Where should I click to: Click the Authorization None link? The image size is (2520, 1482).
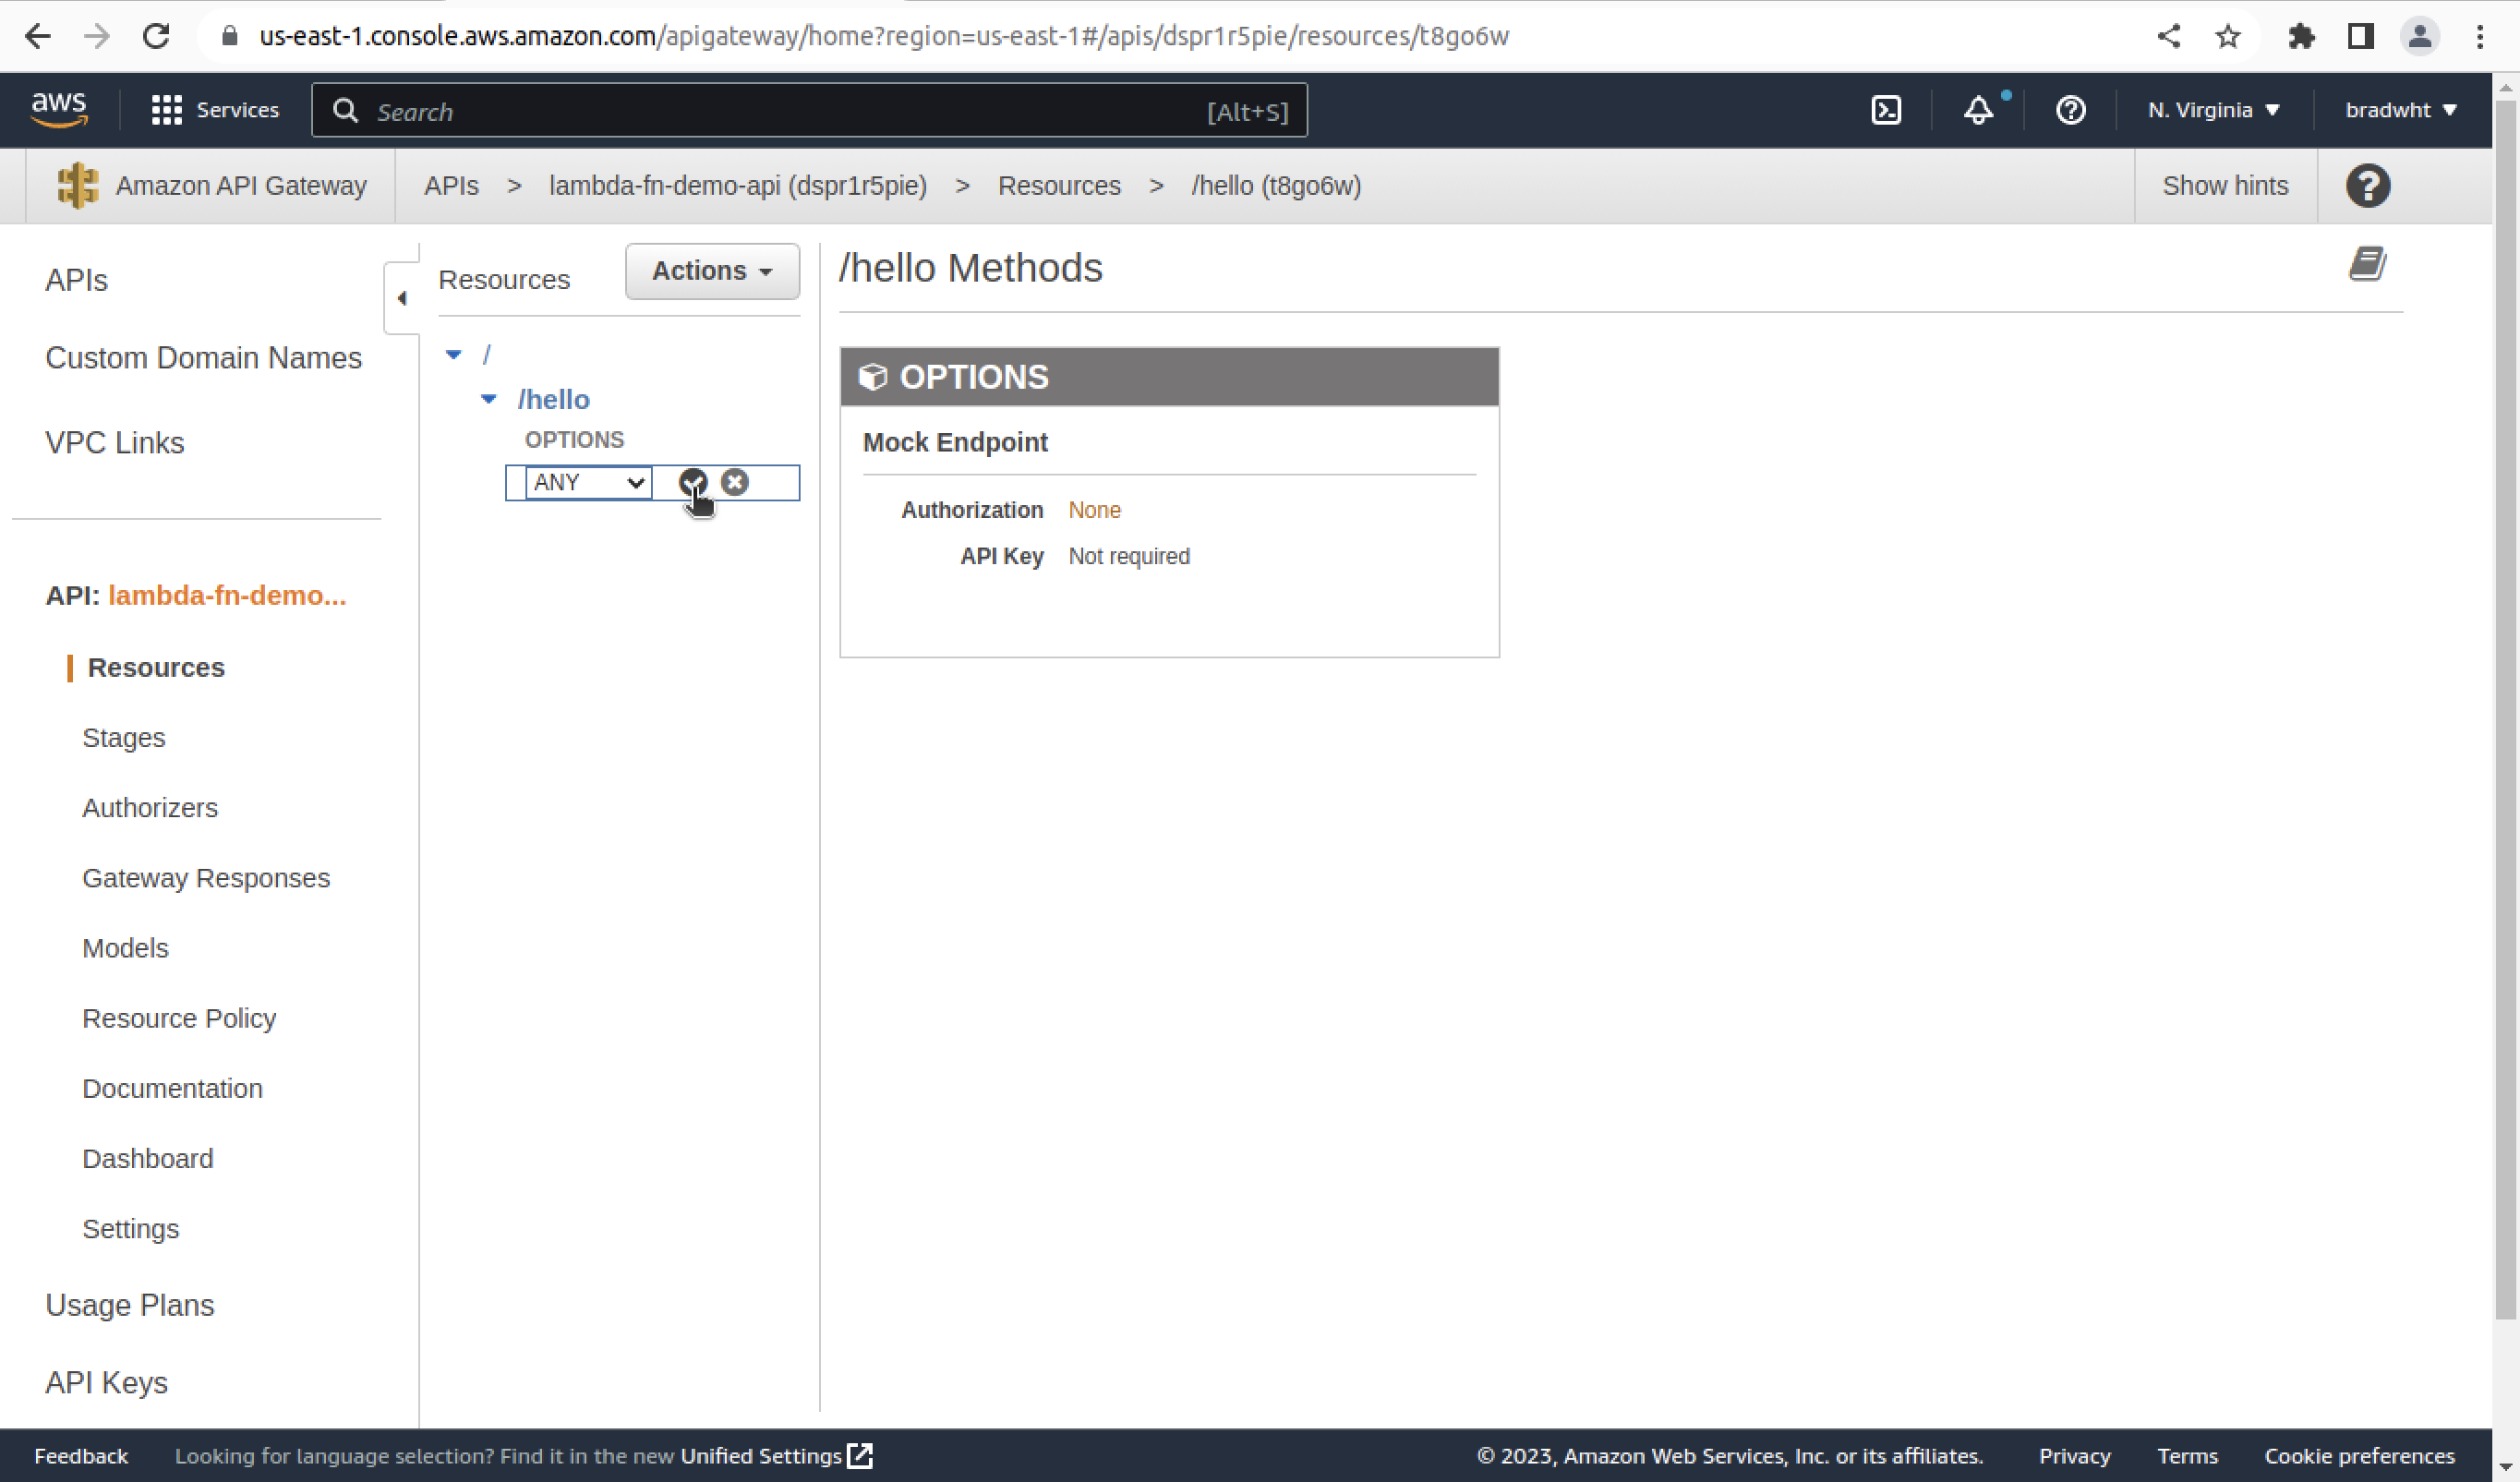pos(1094,510)
